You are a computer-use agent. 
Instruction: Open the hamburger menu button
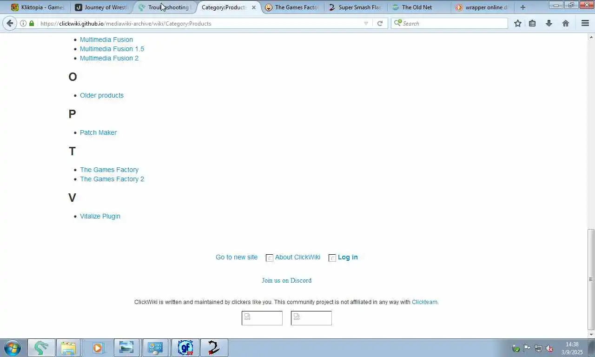(585, 23)
